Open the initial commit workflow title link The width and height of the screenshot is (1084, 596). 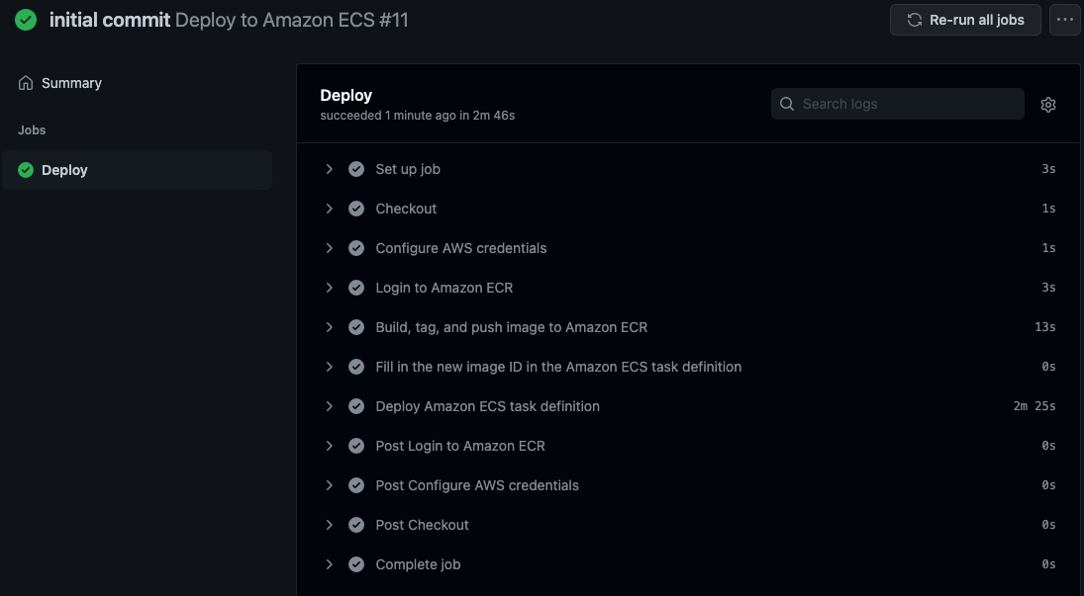coord(109,20)
